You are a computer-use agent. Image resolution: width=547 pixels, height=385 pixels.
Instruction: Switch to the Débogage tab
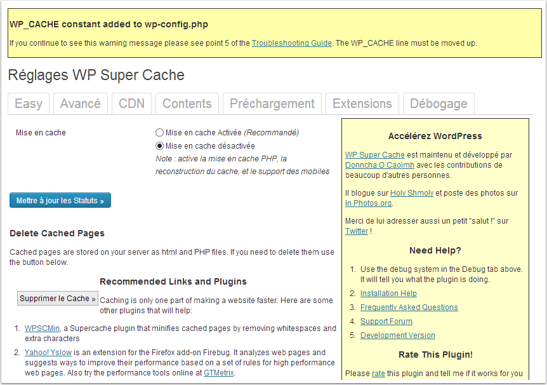pyautogui.click(x=438, y=104)
